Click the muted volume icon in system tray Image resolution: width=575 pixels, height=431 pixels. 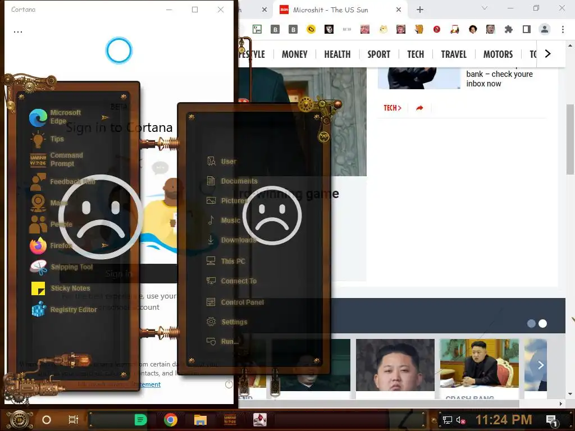coord(460,420)
